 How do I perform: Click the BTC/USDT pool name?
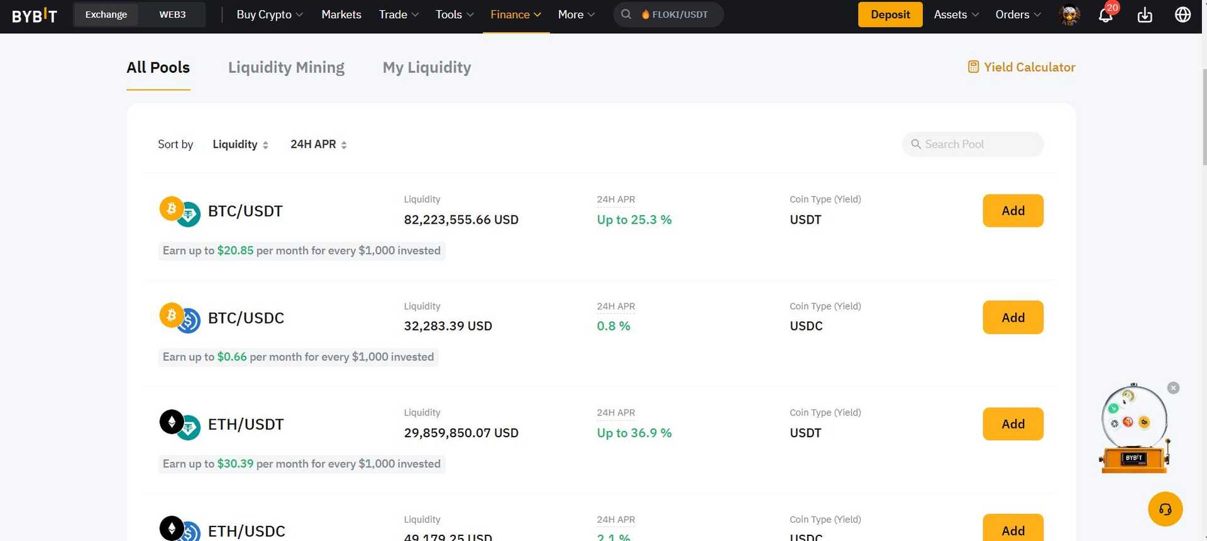pyautogui.click(x=245, y=211)
